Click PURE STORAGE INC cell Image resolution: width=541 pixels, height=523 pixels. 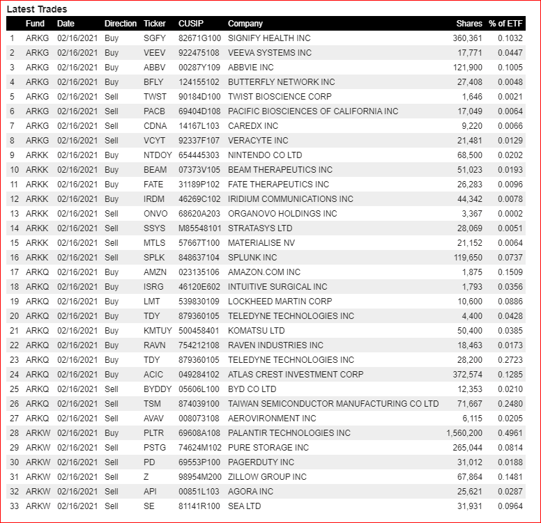click(268, 448)
